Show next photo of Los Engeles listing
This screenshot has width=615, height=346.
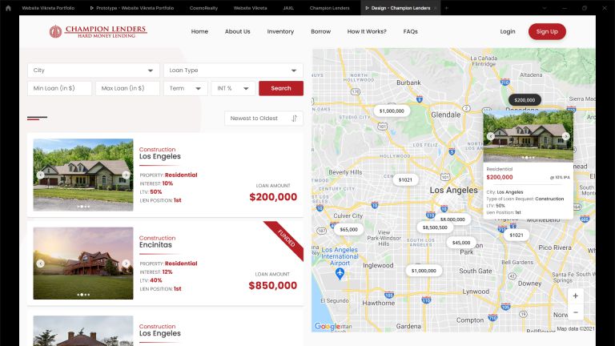point(126,175)
